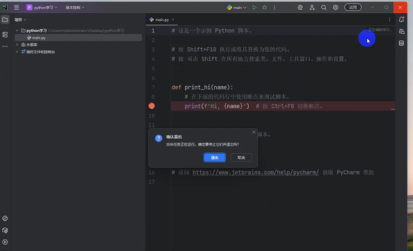
Task: Click line number 1 in gutter
Action: (153, 31)
